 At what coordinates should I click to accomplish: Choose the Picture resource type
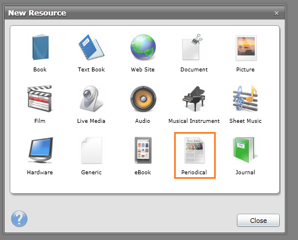[x=246, y=48]
